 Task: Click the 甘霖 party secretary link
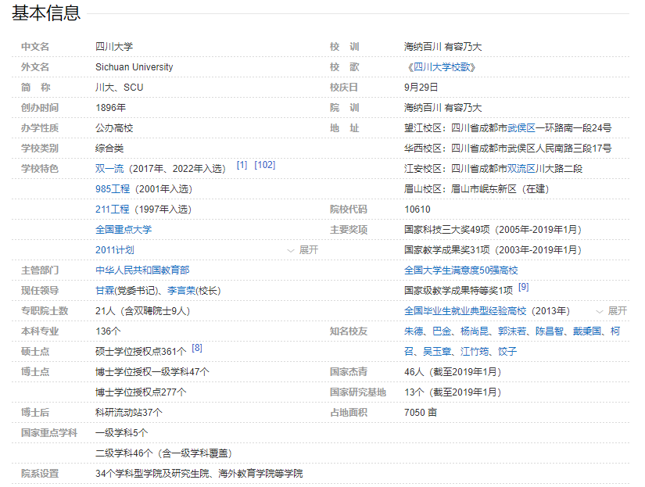(105, 291)
